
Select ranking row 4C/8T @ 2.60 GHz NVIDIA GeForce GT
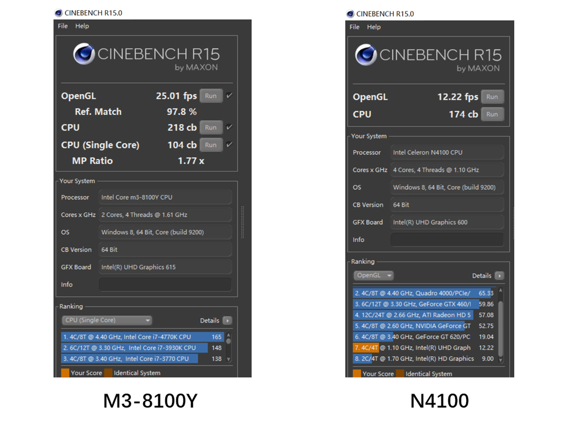pos(424,326)
